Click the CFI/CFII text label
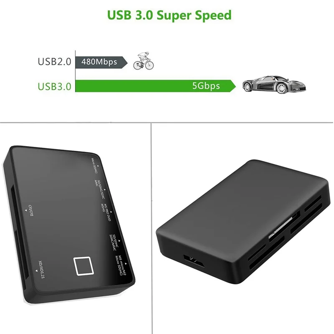Viewport: 334px width, 334px height. coord(31,211)
